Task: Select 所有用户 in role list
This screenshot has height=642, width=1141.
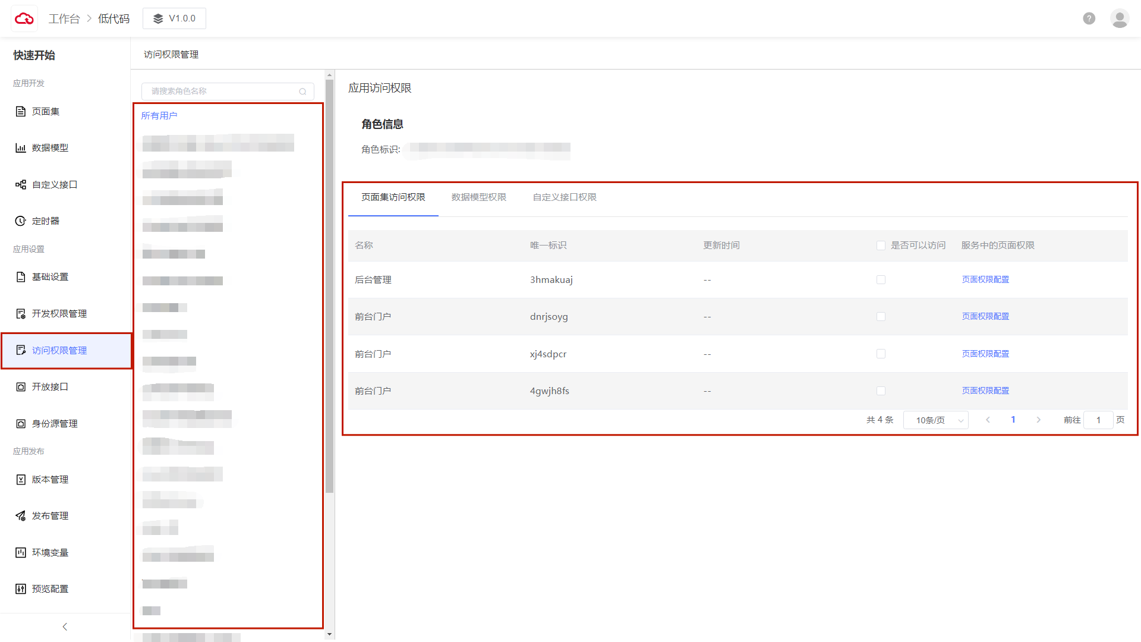Action: coord(159,116)
